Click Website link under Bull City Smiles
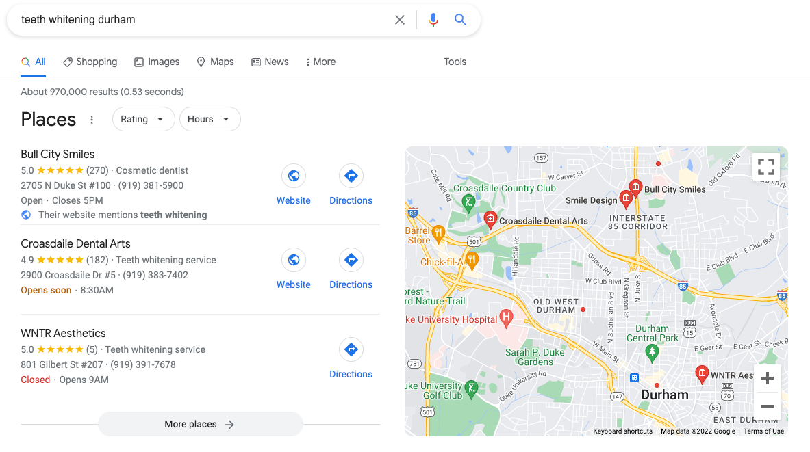Image resolution: width=810 pixels, height=452 pixels. click(x=294, y=201)
